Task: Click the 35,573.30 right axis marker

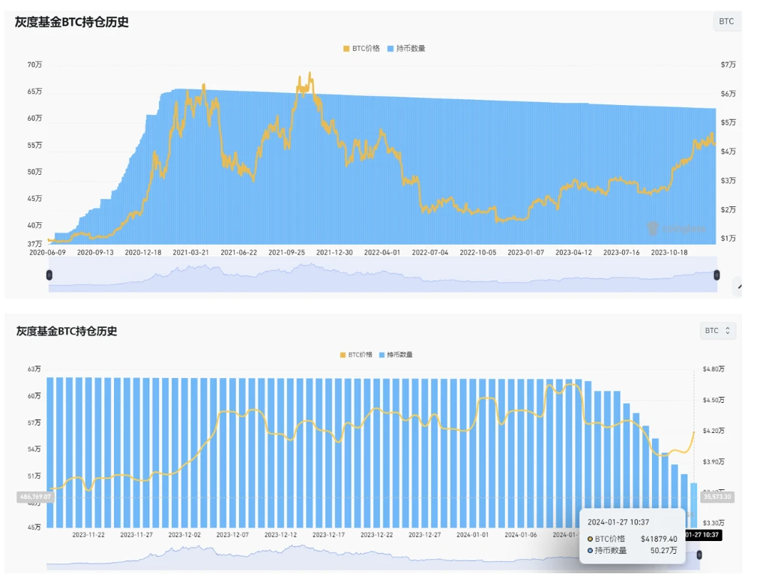Action: click(x=717, y=497)
